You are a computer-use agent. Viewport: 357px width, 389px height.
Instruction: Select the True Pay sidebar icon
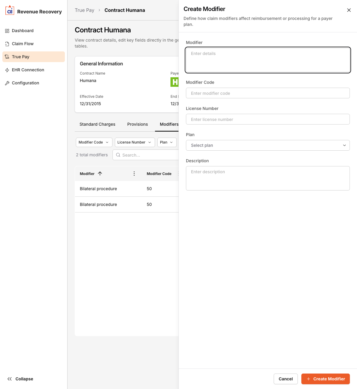tap(7, 57)
